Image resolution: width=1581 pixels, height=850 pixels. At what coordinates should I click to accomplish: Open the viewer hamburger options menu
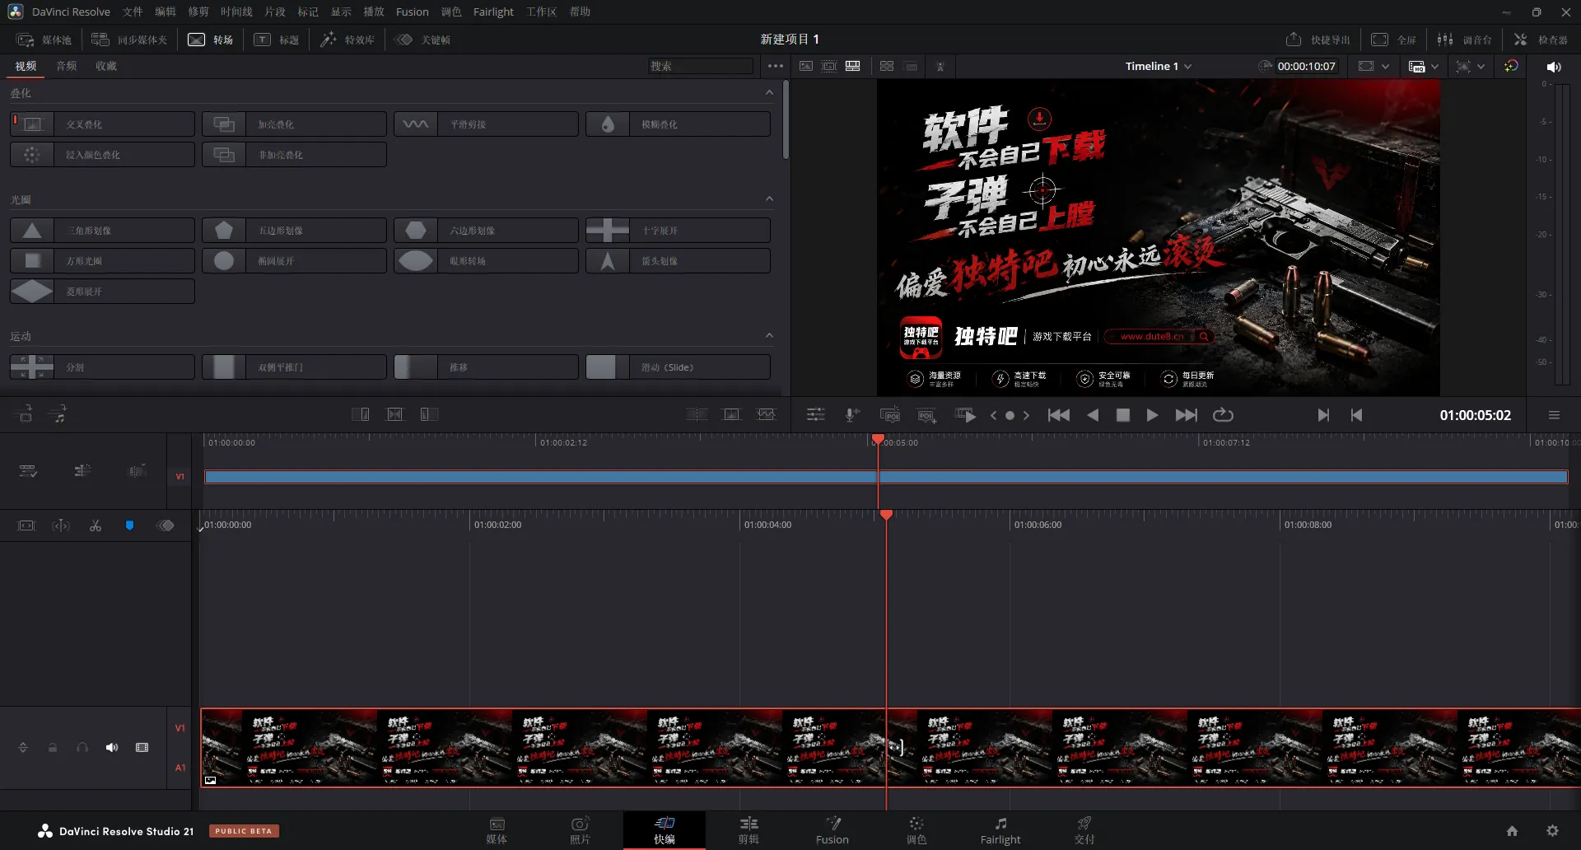point(1554,415)
